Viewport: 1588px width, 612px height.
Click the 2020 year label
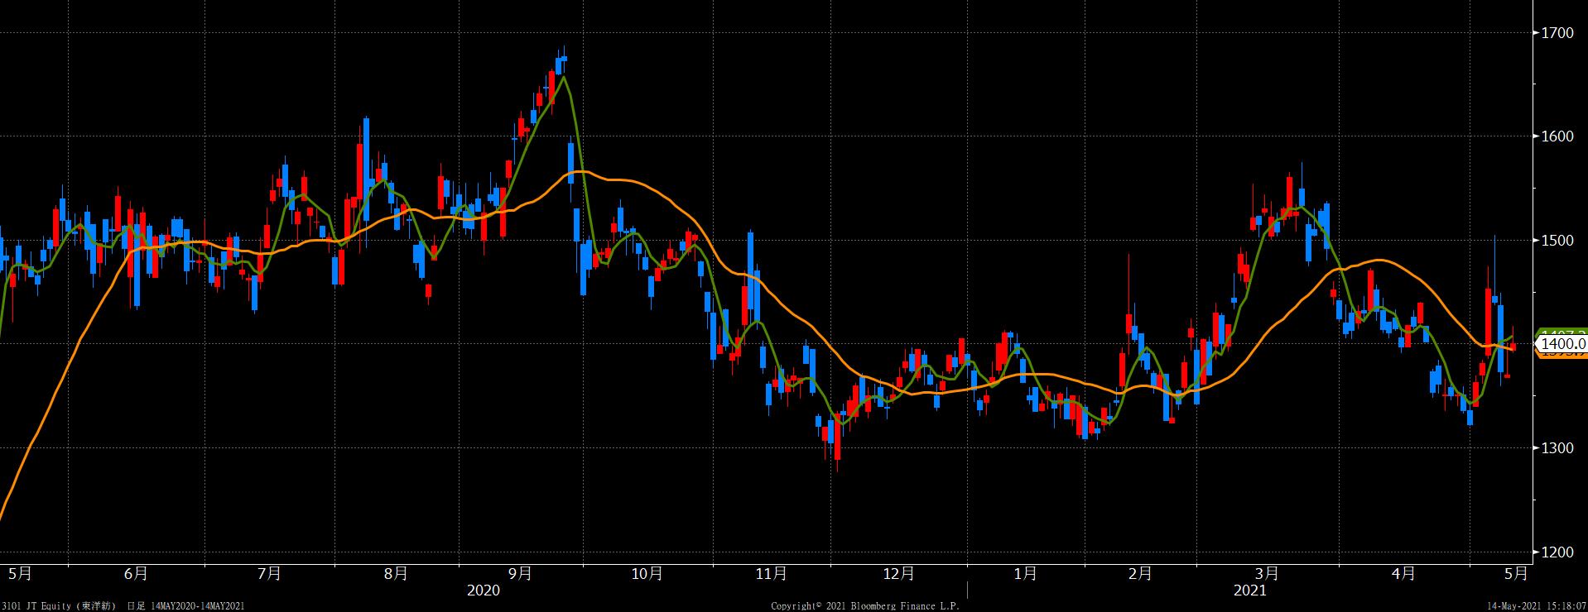484,590
